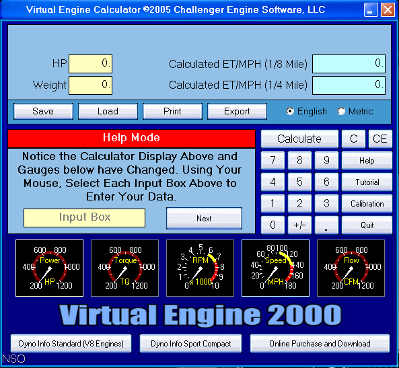Open the Help button
The width and height of the screenshot is (399, 368).
367,160
